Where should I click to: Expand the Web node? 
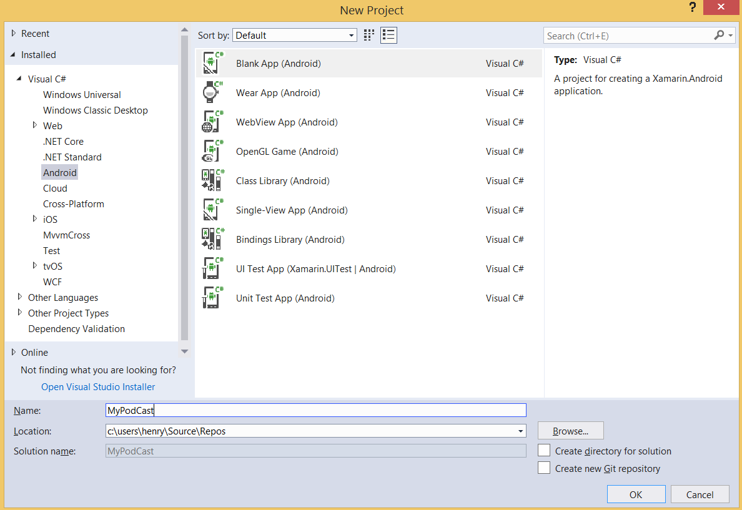[34, 125]
